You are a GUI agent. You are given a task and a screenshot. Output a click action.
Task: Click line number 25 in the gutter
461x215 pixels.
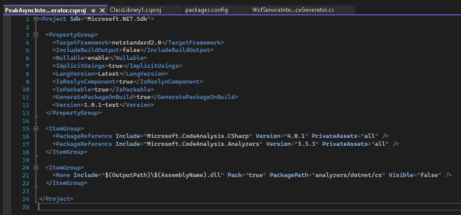click(26, 207)
